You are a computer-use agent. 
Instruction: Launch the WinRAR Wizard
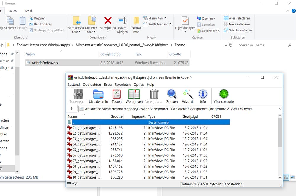[x=187, y=95]
